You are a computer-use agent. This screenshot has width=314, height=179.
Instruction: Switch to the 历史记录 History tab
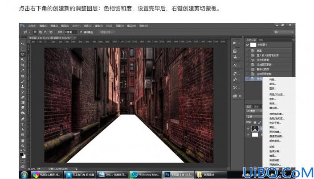[x=251, y=40]
